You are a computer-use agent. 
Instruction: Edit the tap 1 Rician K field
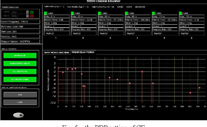tap(57, 26)
